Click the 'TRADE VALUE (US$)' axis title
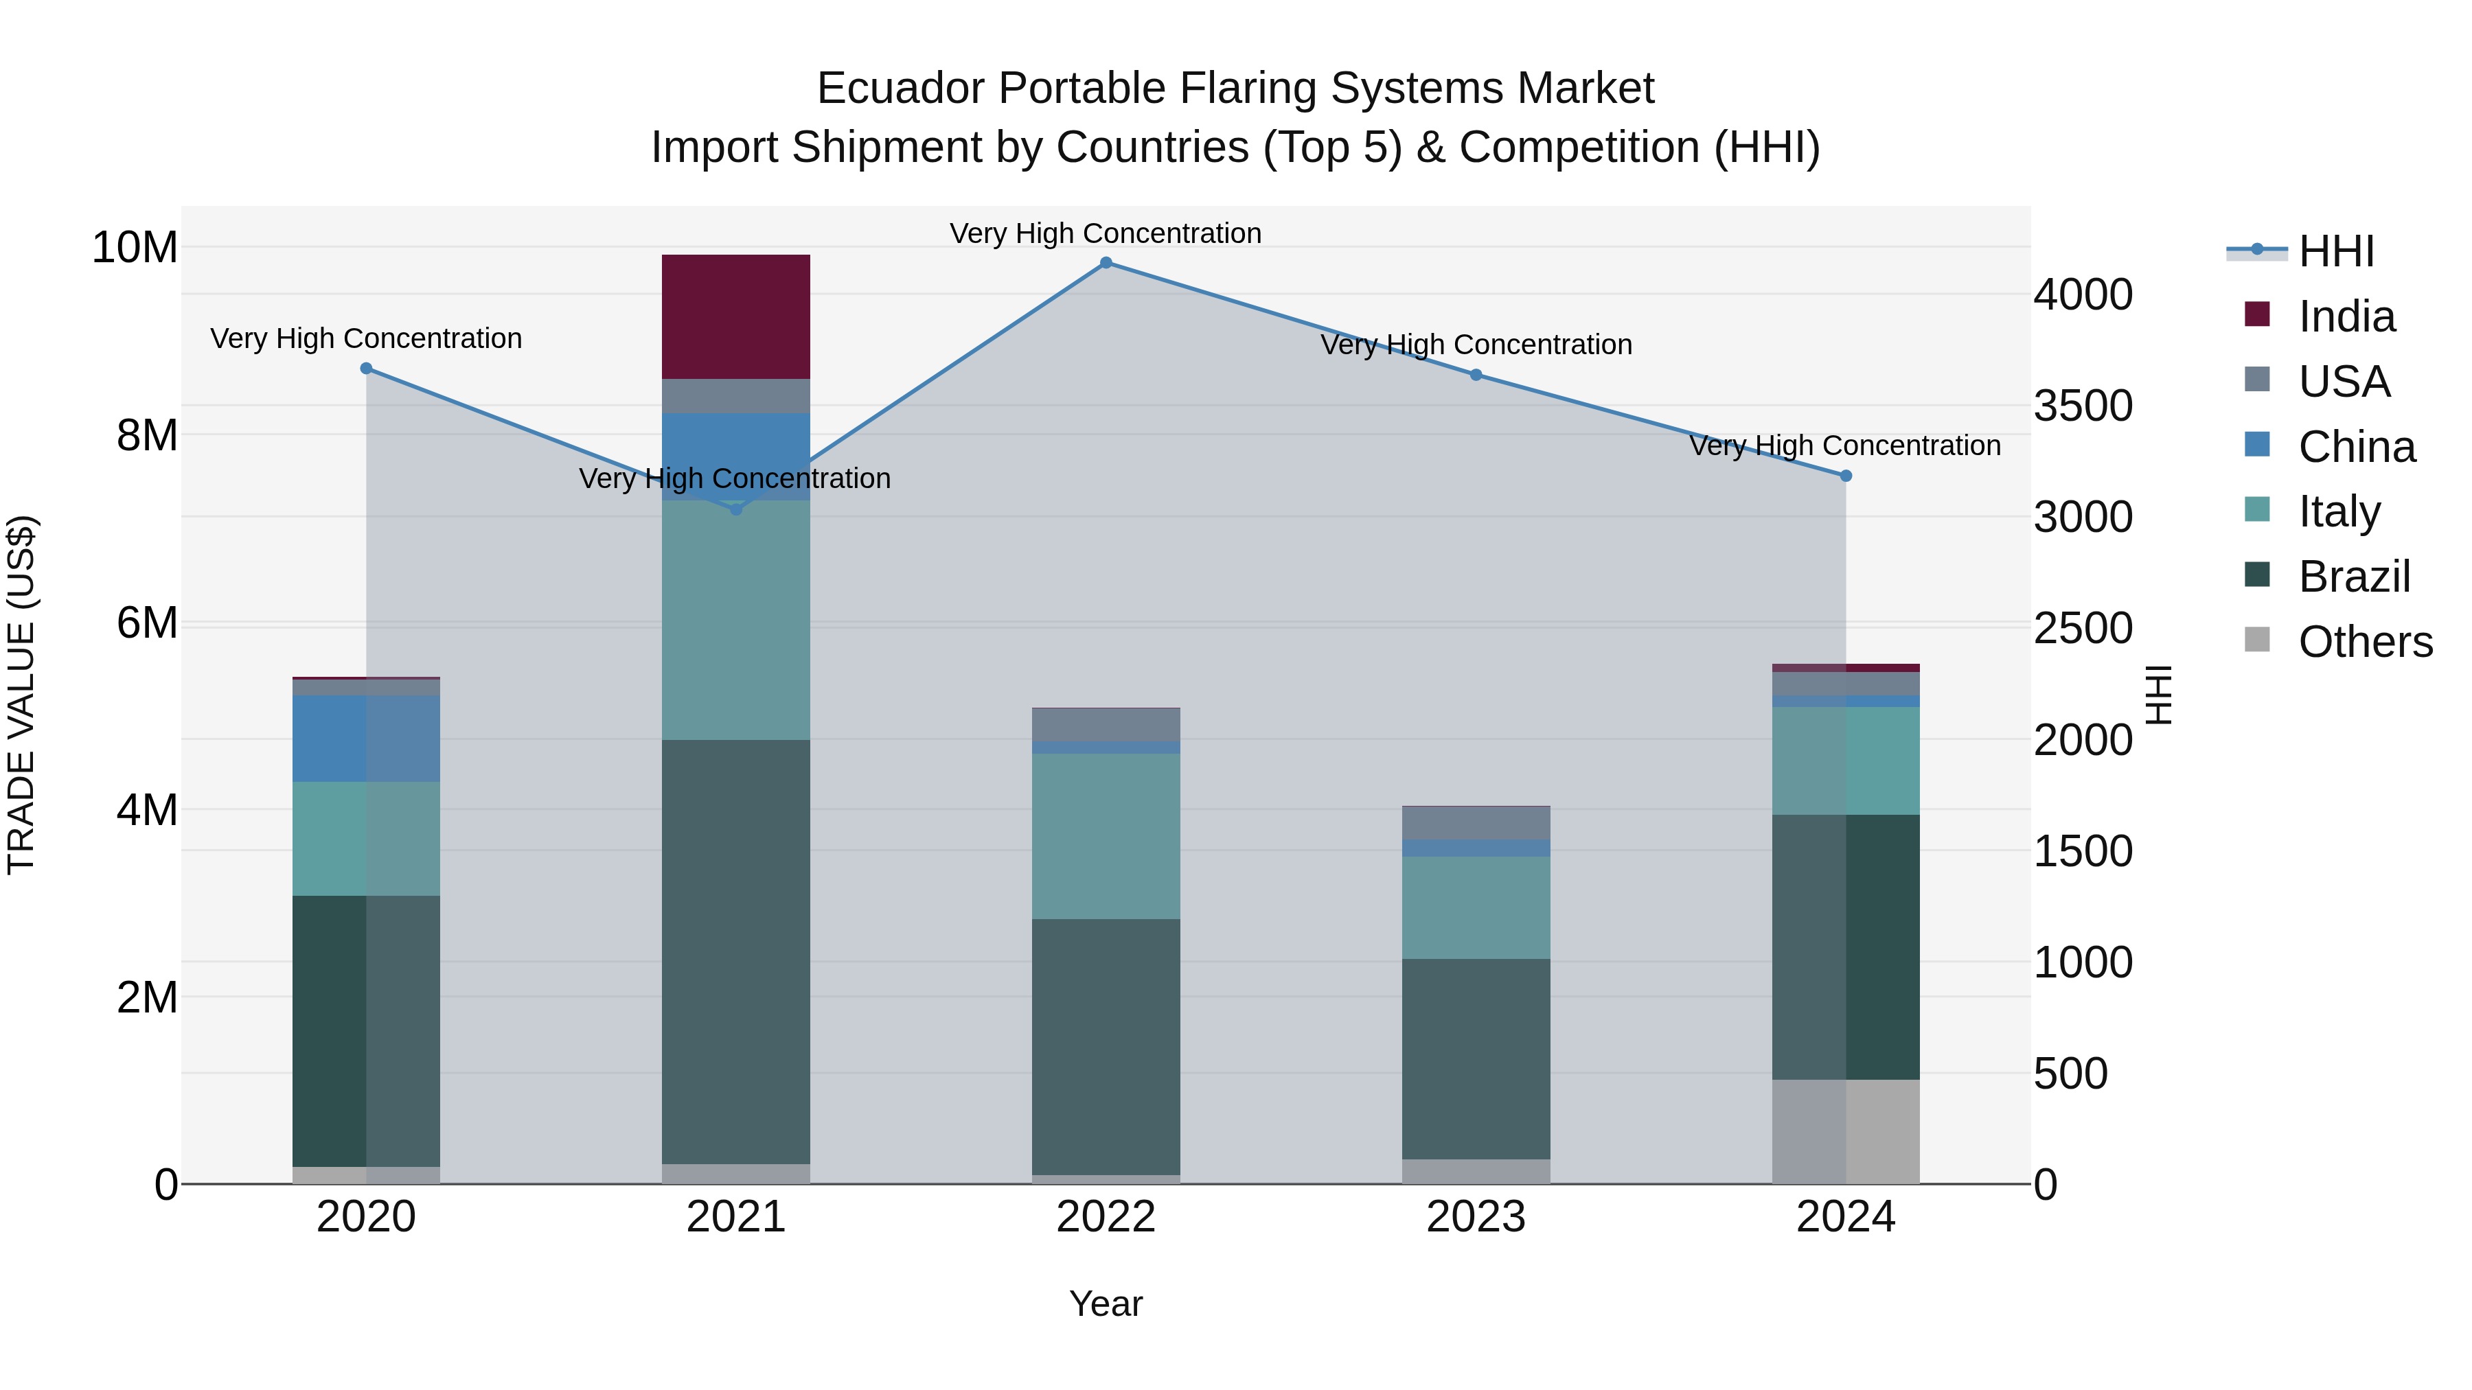2472x1390 pixels. (21, 695)
